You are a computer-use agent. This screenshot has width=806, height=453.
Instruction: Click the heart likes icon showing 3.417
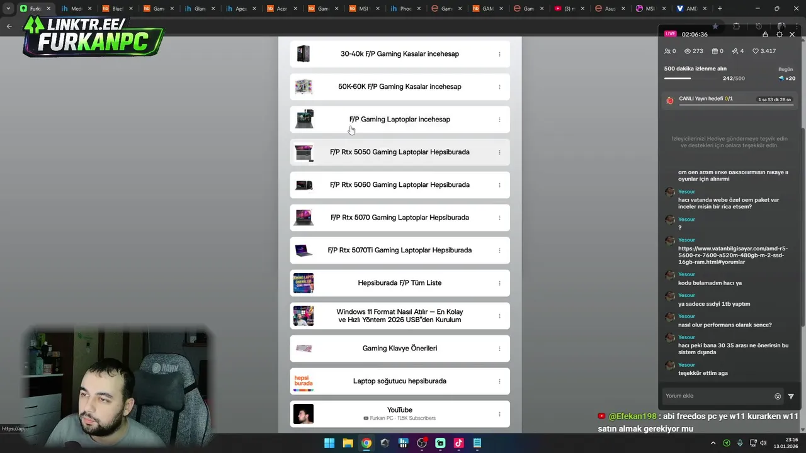pyautogui.click(x=756, y=51)
